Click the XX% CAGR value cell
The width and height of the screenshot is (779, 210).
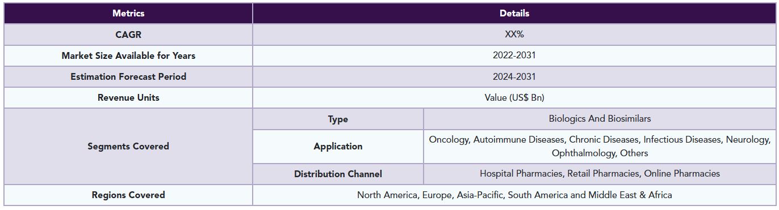tap(514, 35)
